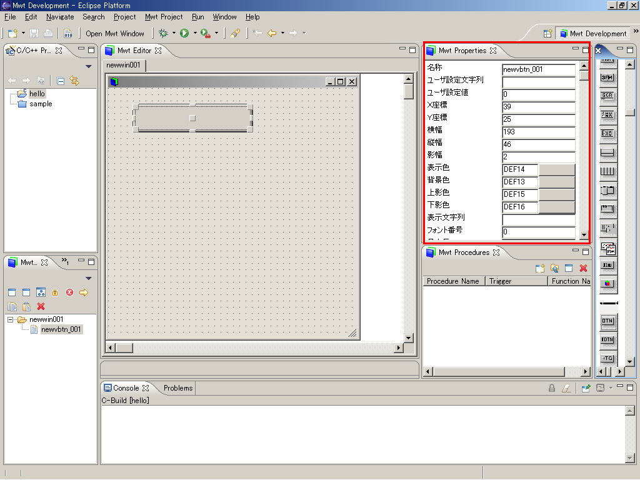Click the red error circle icon in Mwt view

tap(70, 292)
